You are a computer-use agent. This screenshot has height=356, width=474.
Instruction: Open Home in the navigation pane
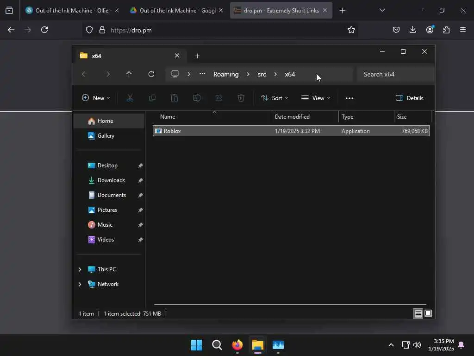(x=109, y=121)
